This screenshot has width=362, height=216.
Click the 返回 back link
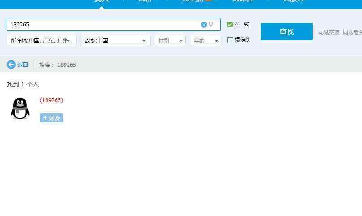pyautogui.click(x=22, y=65)
